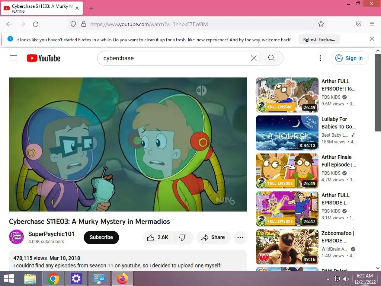The width and height of the screenshot is (381, 286).
Task: Sign in to YouTube
Action: click(349, 58)
